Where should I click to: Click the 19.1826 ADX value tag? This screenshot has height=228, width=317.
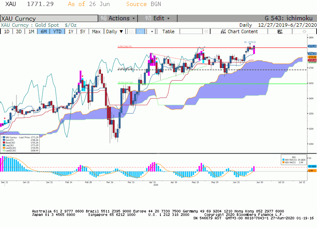click(x=312, y=166)
